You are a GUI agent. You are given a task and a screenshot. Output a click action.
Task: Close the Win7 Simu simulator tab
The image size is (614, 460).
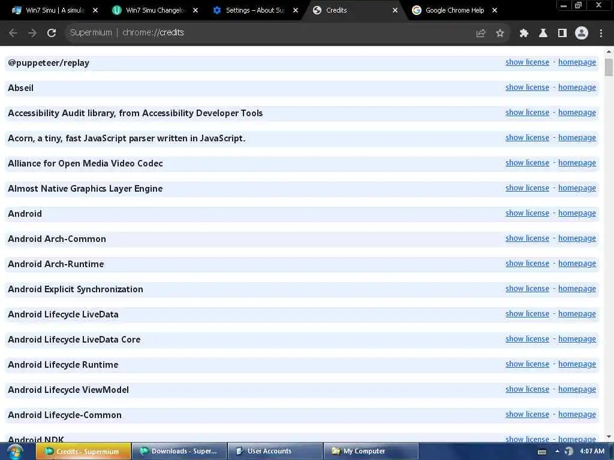click(95, 10)
